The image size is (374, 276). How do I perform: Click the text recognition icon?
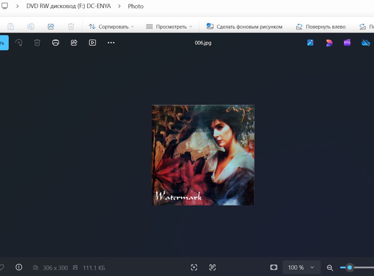coord(212,267)
